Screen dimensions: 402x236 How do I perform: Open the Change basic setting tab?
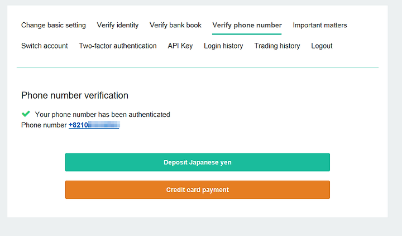point(54,25)
